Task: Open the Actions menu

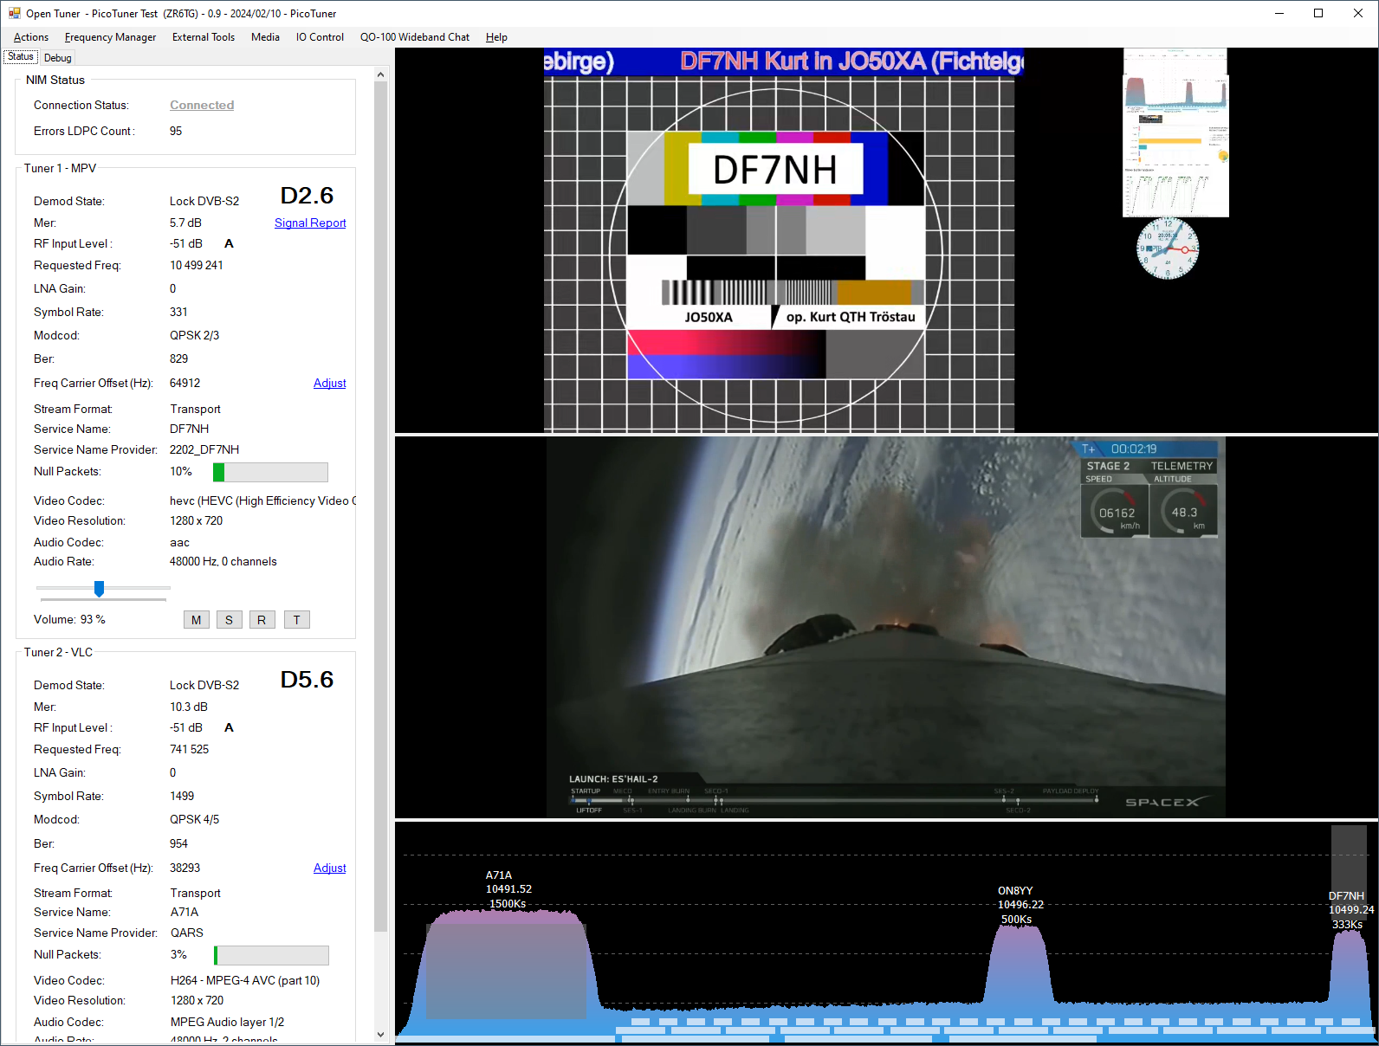Action: [31, 37]
